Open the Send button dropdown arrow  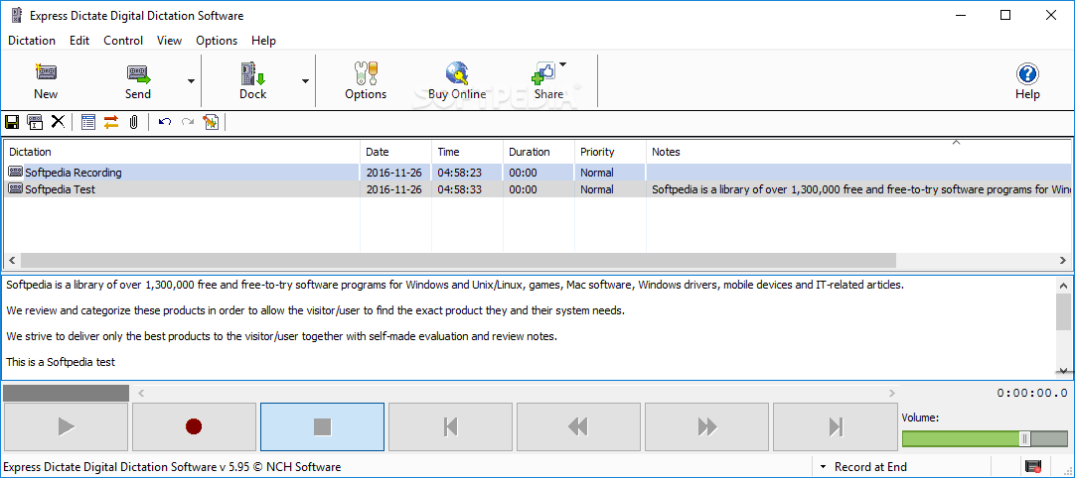[191, 80]
